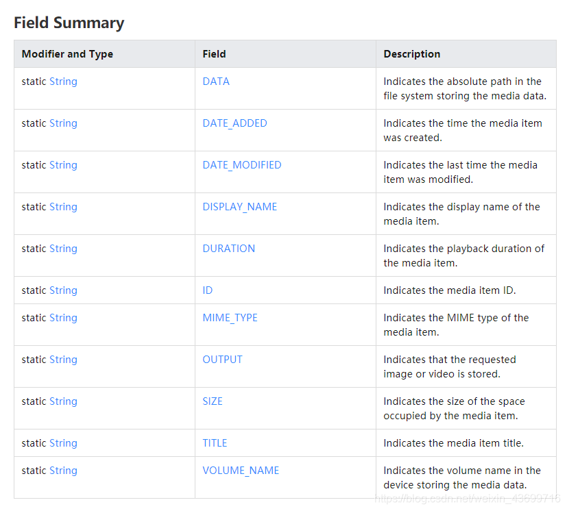Click the DATE_ADDED field link
This screenshot has width=567, height=511.
point(234,123)
